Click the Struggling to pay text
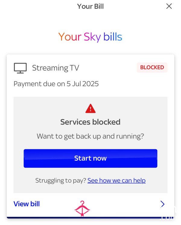The height and width of the screenshot is (225, 181). coord(61,181)
